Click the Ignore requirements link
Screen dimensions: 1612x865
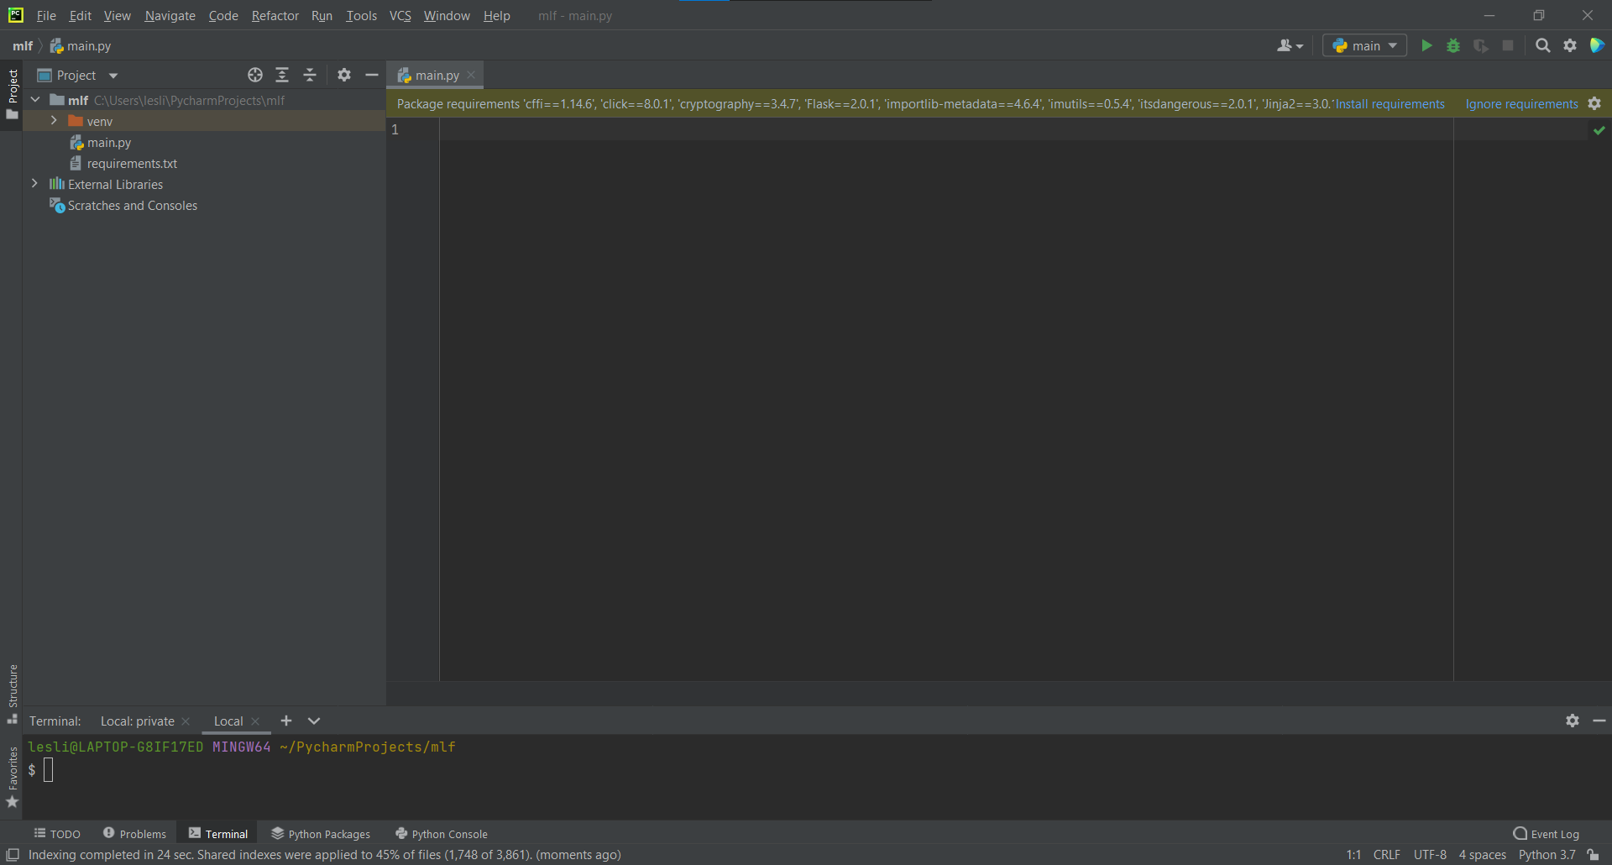pyautogui.click(x=1521, y=104)
